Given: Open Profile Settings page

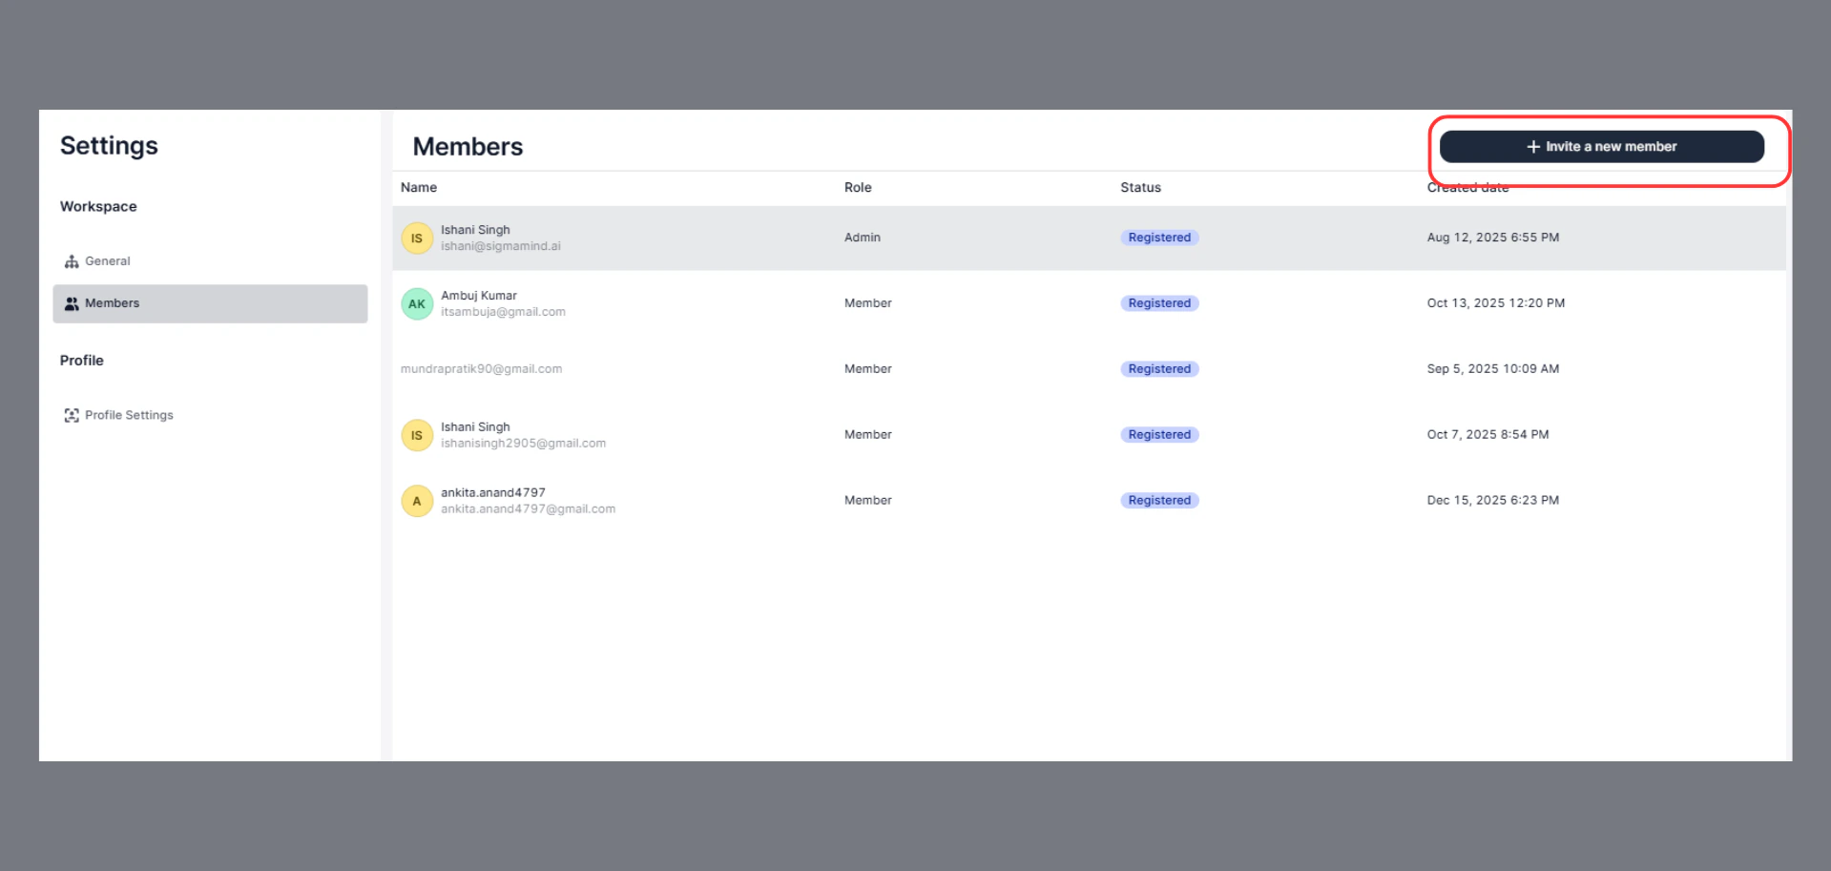Looking at the screenshot, I should (x=129, y=415).
